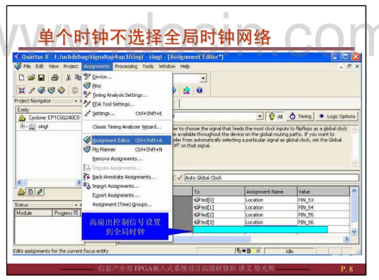Click assignment table horizontal scroll right arrow

[346, 239]
